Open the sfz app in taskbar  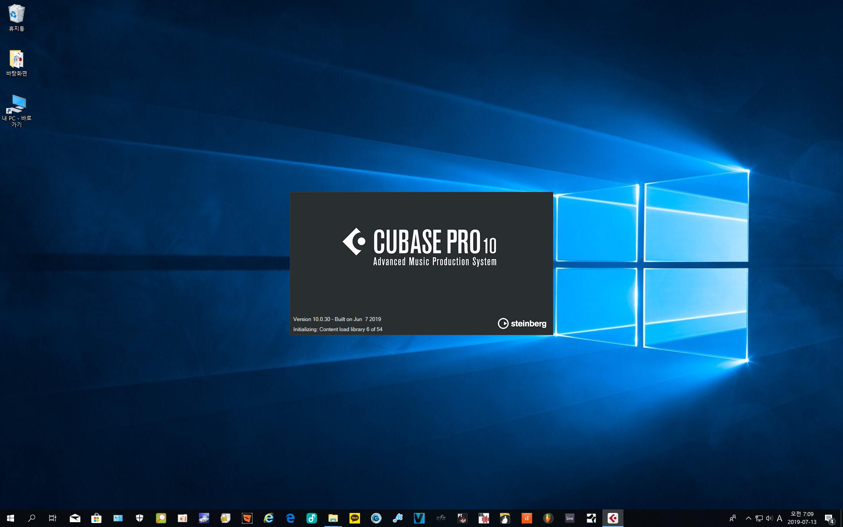point(441,518)
